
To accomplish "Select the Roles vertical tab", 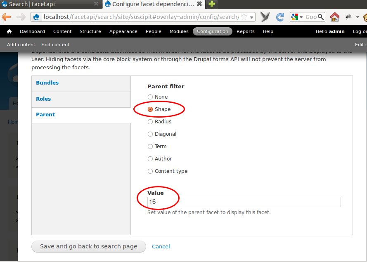I will coord(81,99).
